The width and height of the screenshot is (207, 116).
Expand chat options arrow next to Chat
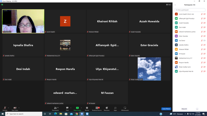click(71, 108)
